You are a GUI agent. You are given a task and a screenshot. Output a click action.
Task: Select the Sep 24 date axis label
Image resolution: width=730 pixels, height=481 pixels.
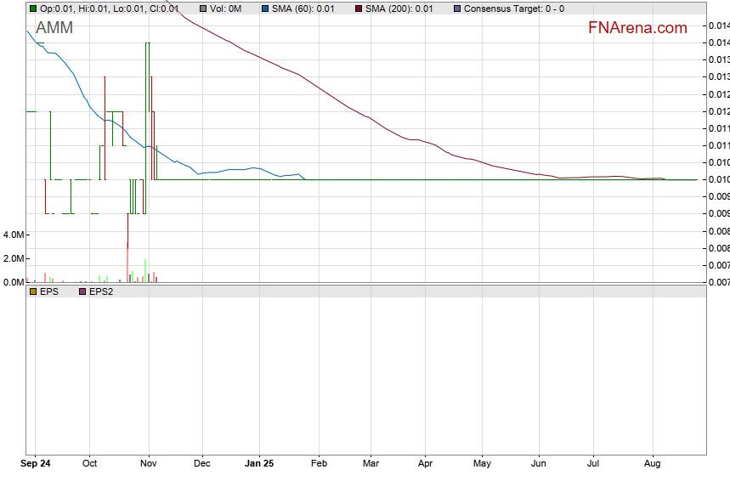[35, 464]
